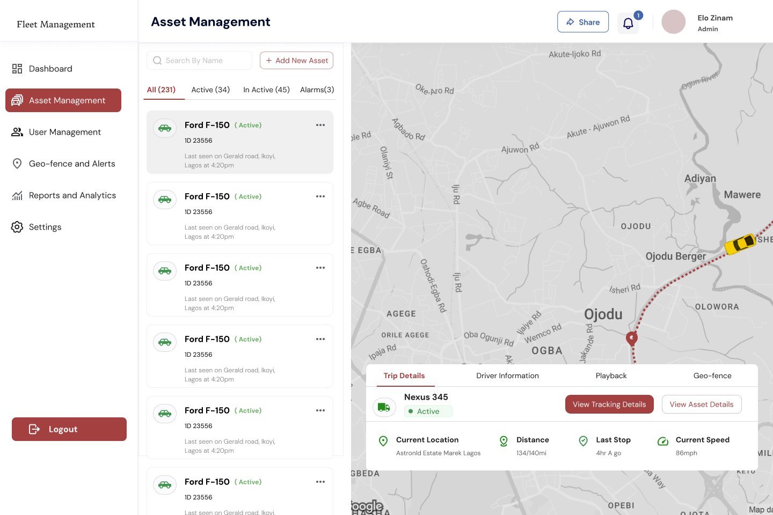Open the Geo-fence tab in trip panel
The width and height of the screenshot is (773, 515).
712,376
